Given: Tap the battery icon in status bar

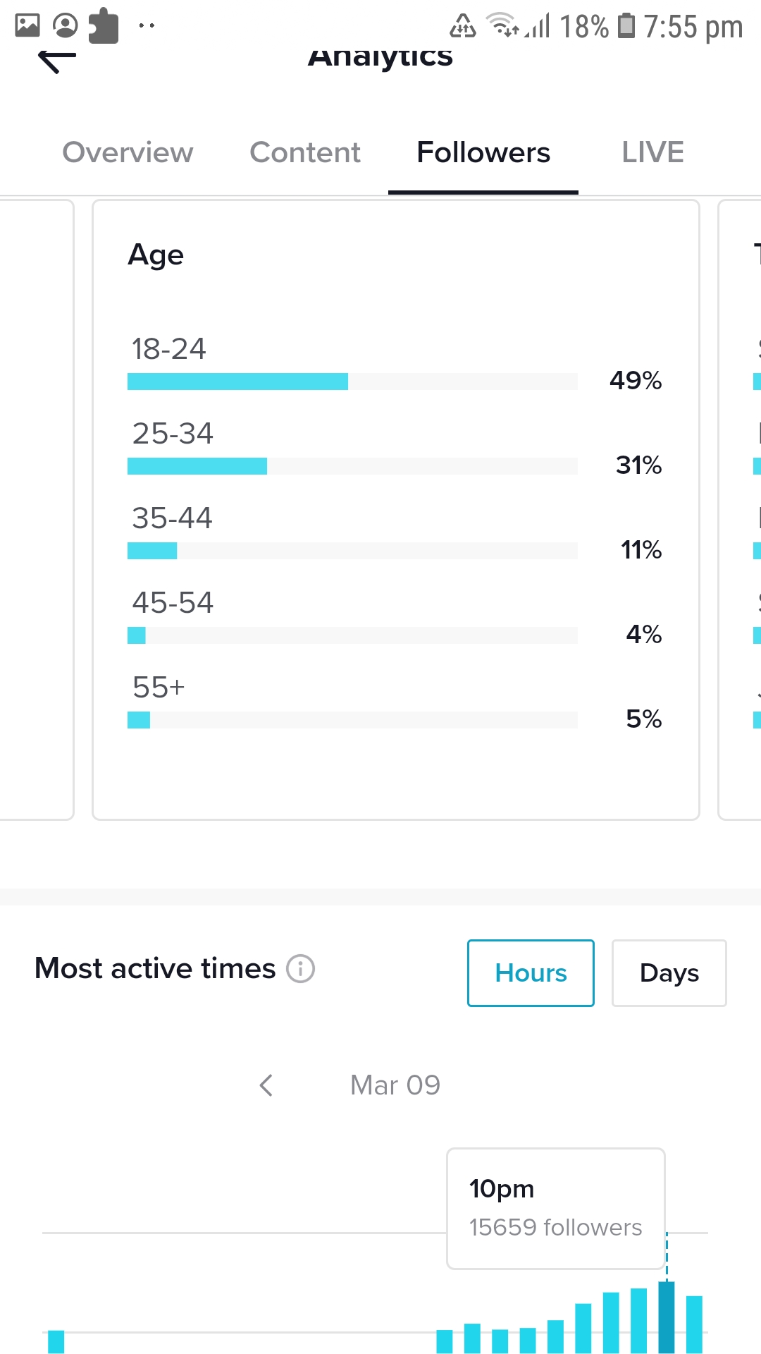Looking at the screenshot, I should pyautogui.click(x=626, y=25).
